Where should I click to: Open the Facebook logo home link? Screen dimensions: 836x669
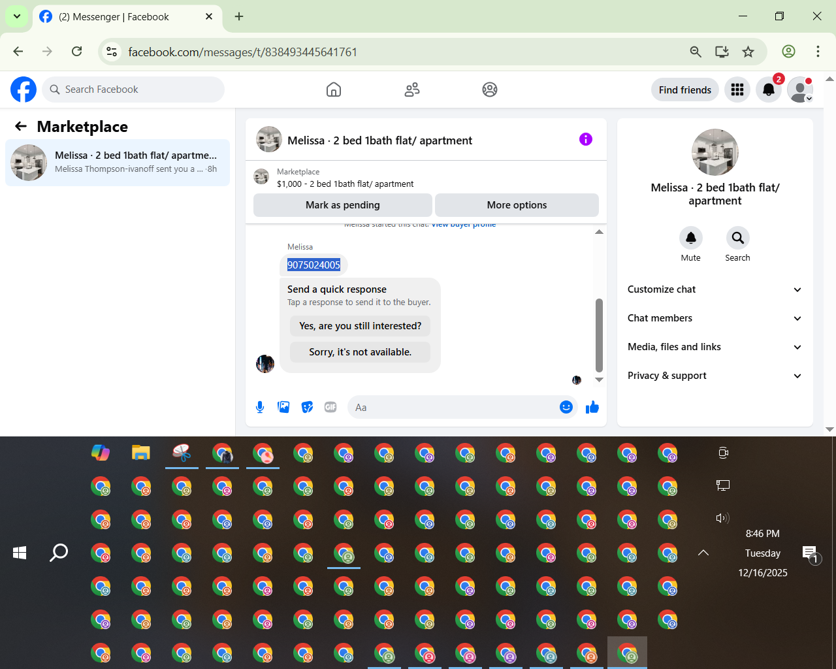24,90
